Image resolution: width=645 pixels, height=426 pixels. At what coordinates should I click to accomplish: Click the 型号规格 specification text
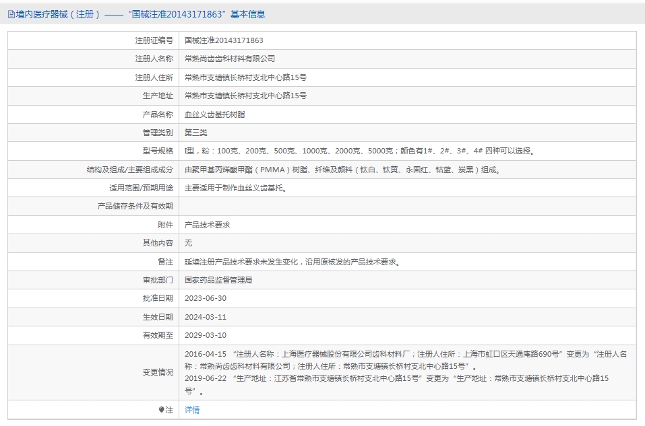pyautogui.click(x=361, y=151)
